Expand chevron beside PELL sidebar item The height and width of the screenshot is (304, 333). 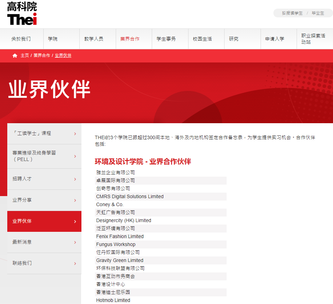tap(75, 157)
